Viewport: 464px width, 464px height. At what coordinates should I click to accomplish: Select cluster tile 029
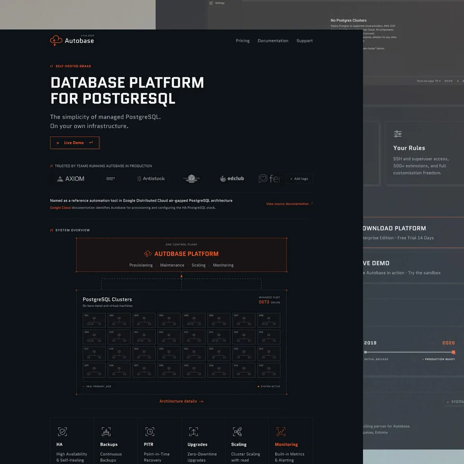point(194,370)
